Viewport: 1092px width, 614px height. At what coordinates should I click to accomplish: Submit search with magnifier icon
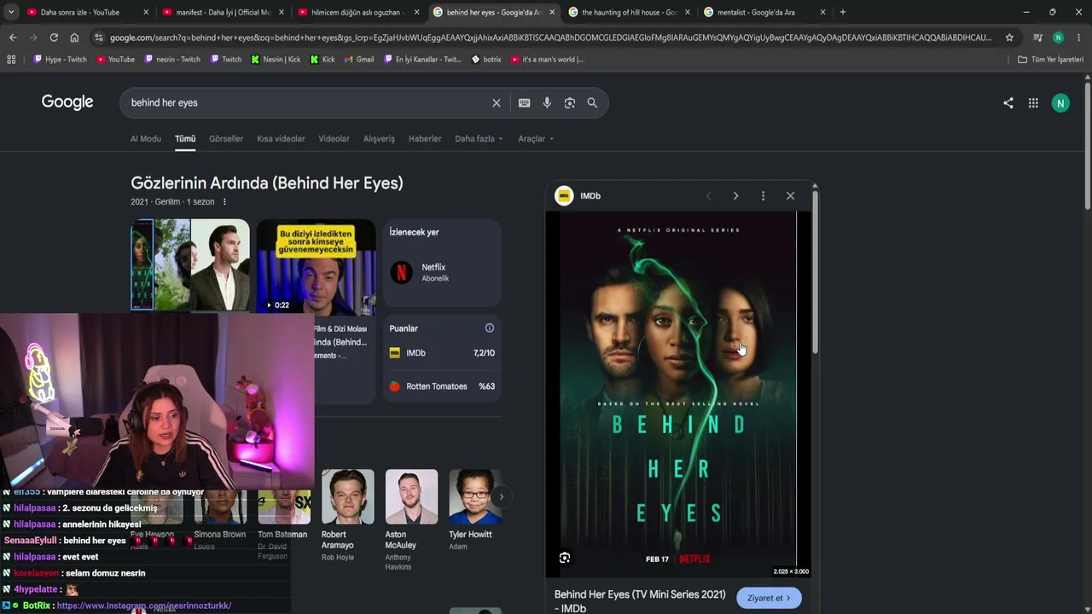pos(592,103)
